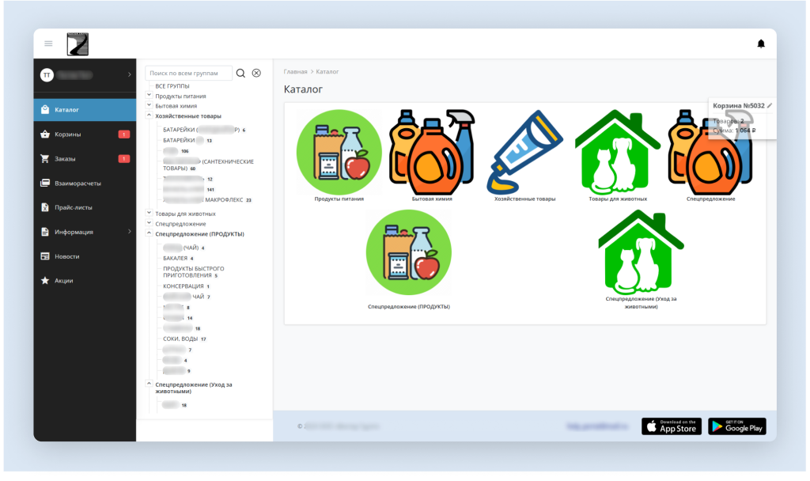
Task: Collapse the Хозяйственные товары tree group
Action: [150, 116]
